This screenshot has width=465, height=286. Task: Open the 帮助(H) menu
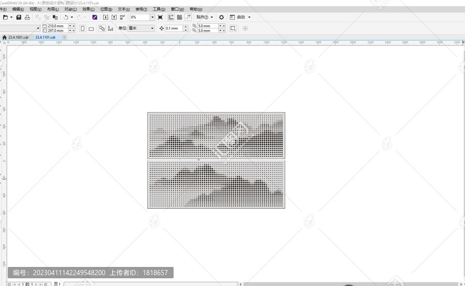click(x=196, y=9)
